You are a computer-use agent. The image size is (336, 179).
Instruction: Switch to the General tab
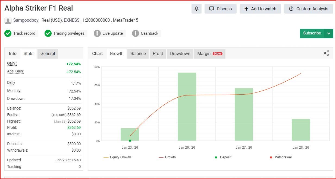[x=48, y=53]
